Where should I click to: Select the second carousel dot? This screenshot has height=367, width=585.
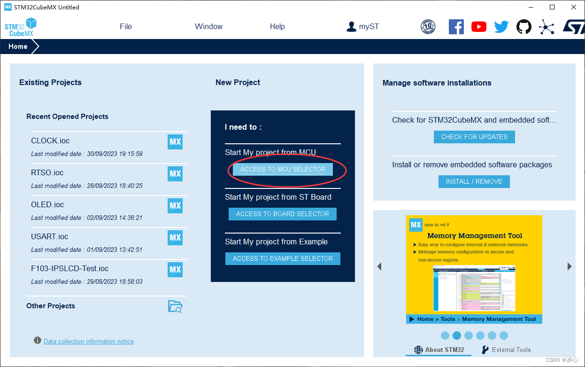[457, 336]
